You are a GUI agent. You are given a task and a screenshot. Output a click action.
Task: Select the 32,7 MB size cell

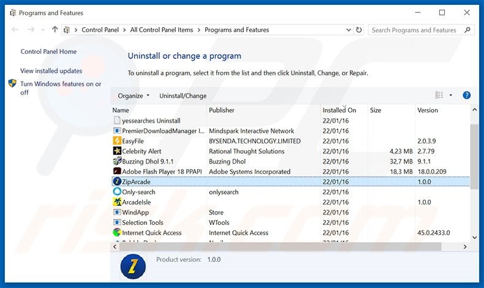click(x=401, y=161)
